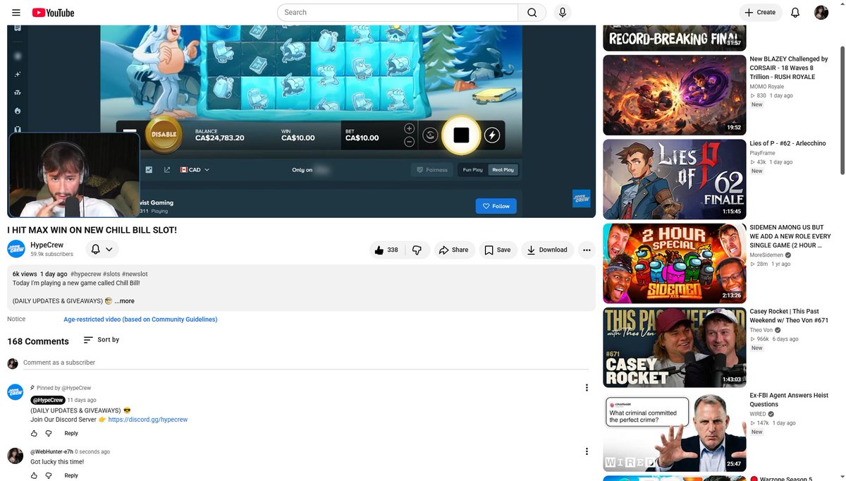Open HypeCrew avatar on pinned comment
Image resolution: width=846 pixels, height=481 pixels.
(x=16, y=392)
